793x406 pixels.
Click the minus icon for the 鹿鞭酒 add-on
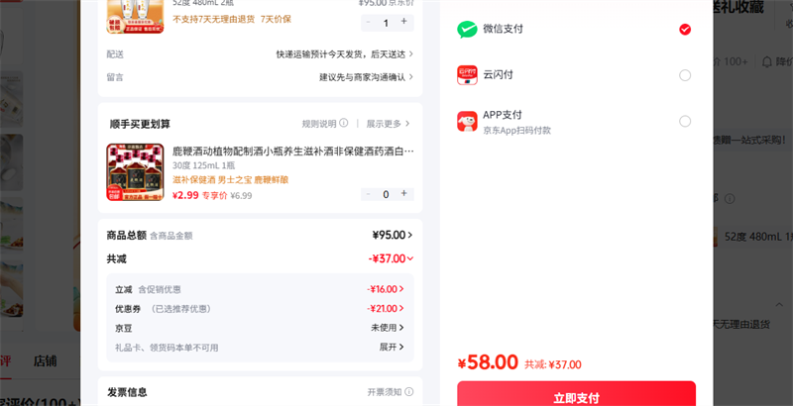[x=369, y=193]
